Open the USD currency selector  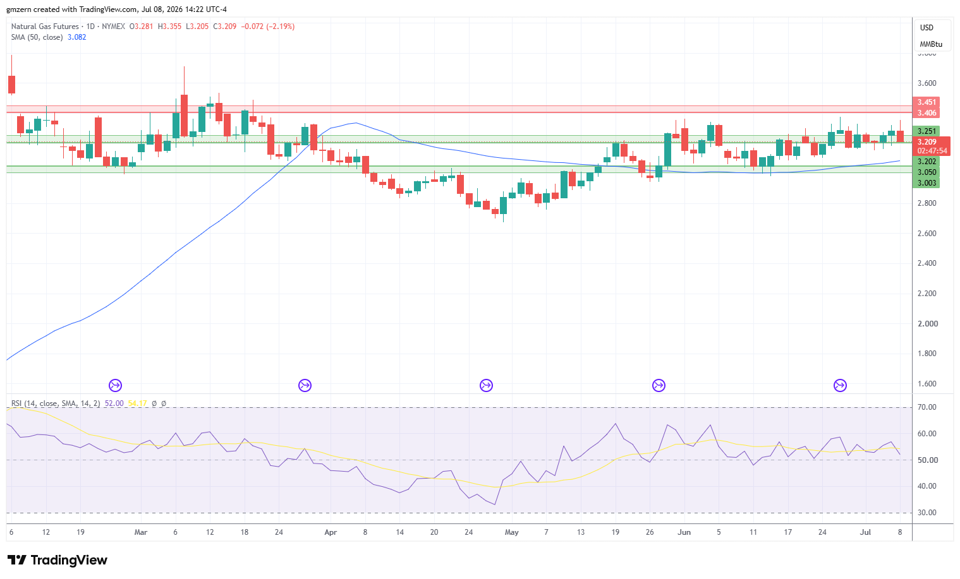[x=927, y=28]
